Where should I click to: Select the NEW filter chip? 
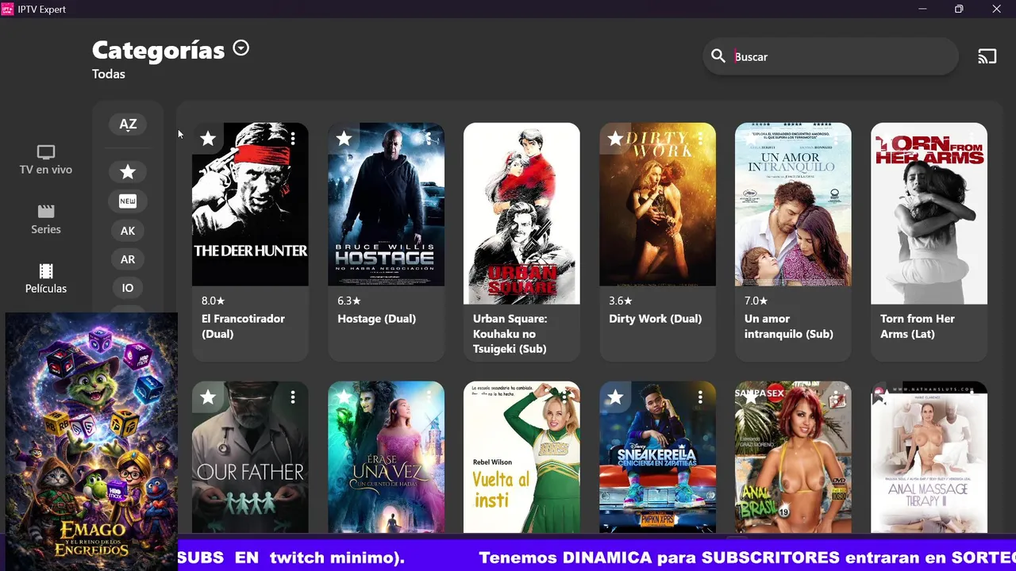click(x=128, y=201)
